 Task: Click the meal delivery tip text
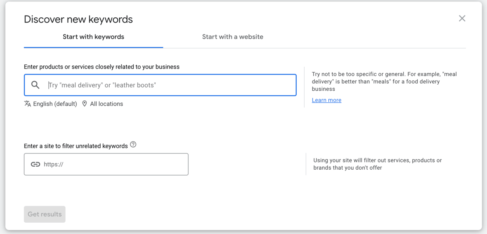tap(384, 81)
